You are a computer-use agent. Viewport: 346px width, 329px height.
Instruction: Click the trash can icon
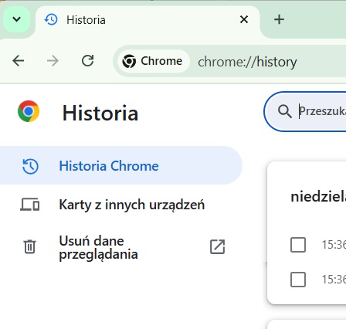click(29, 246)
